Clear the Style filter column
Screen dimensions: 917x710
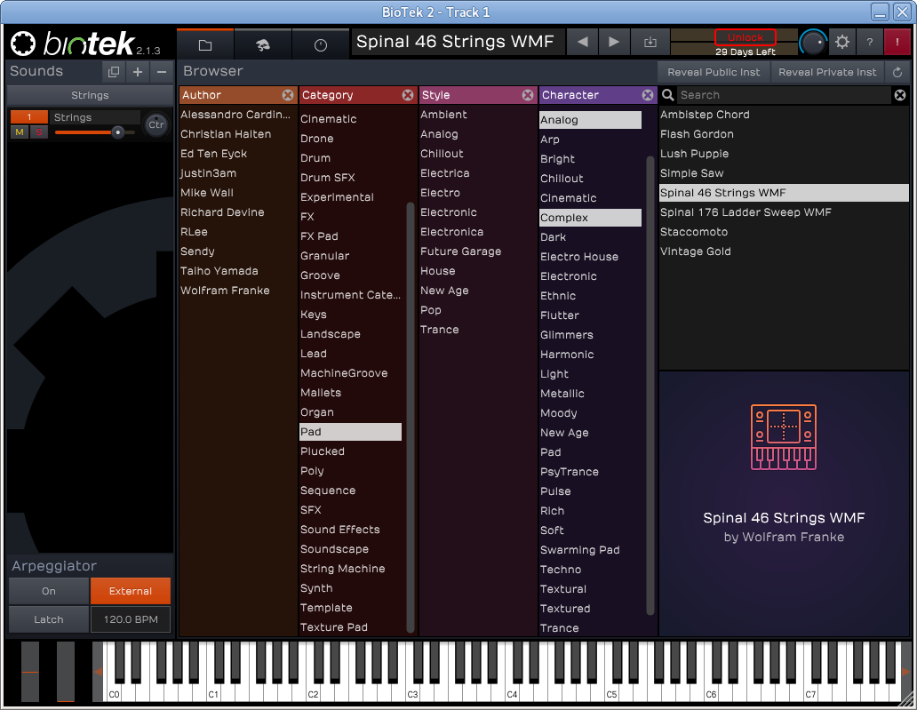(x=528, y=95)
